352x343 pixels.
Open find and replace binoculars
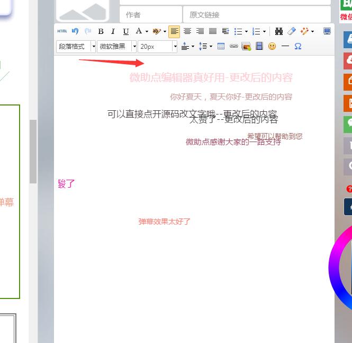point(279,31)
